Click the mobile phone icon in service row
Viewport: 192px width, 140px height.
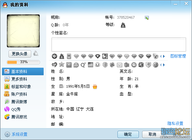coord(69,56)
